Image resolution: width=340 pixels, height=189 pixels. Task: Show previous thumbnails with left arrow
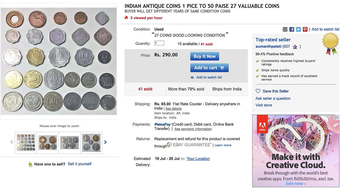[x=12, y=142]
